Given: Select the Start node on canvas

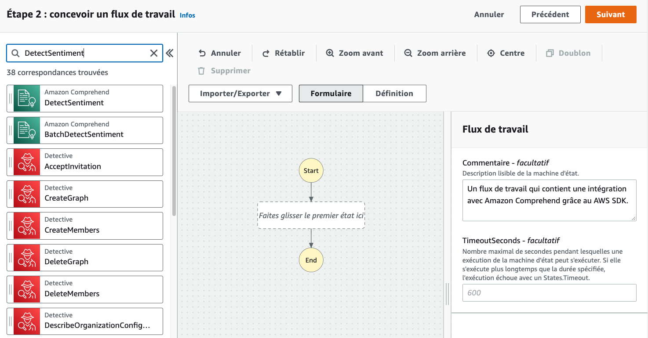Looking at the screenshot, I should [311, 170].
